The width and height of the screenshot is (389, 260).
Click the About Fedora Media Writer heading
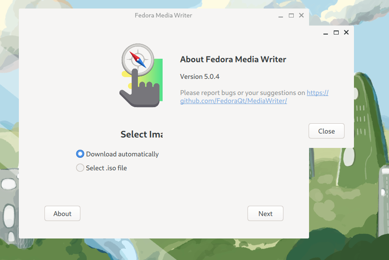[x=233, y=60]
